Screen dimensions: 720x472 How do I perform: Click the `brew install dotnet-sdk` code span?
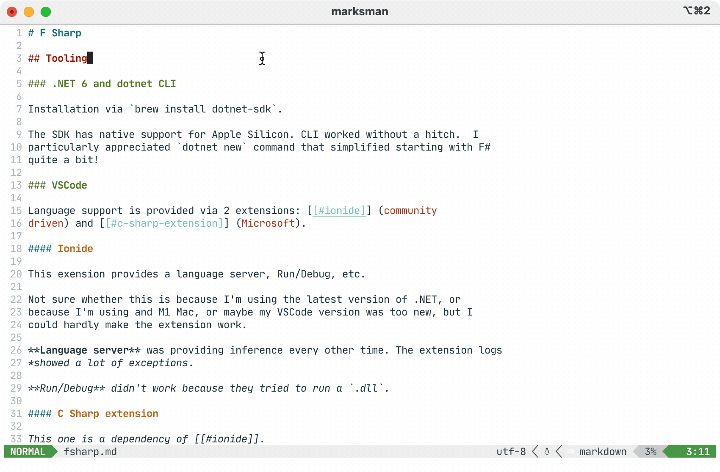203,109
